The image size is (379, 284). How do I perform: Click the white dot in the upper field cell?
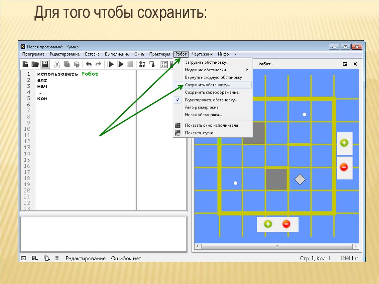coord(304,114)
